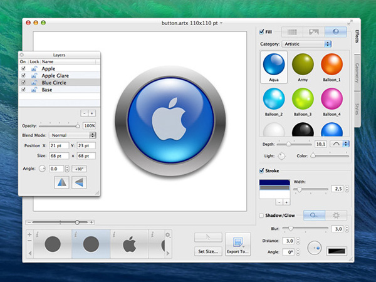Click the canvas zoom slider

(x=60, y=222)
